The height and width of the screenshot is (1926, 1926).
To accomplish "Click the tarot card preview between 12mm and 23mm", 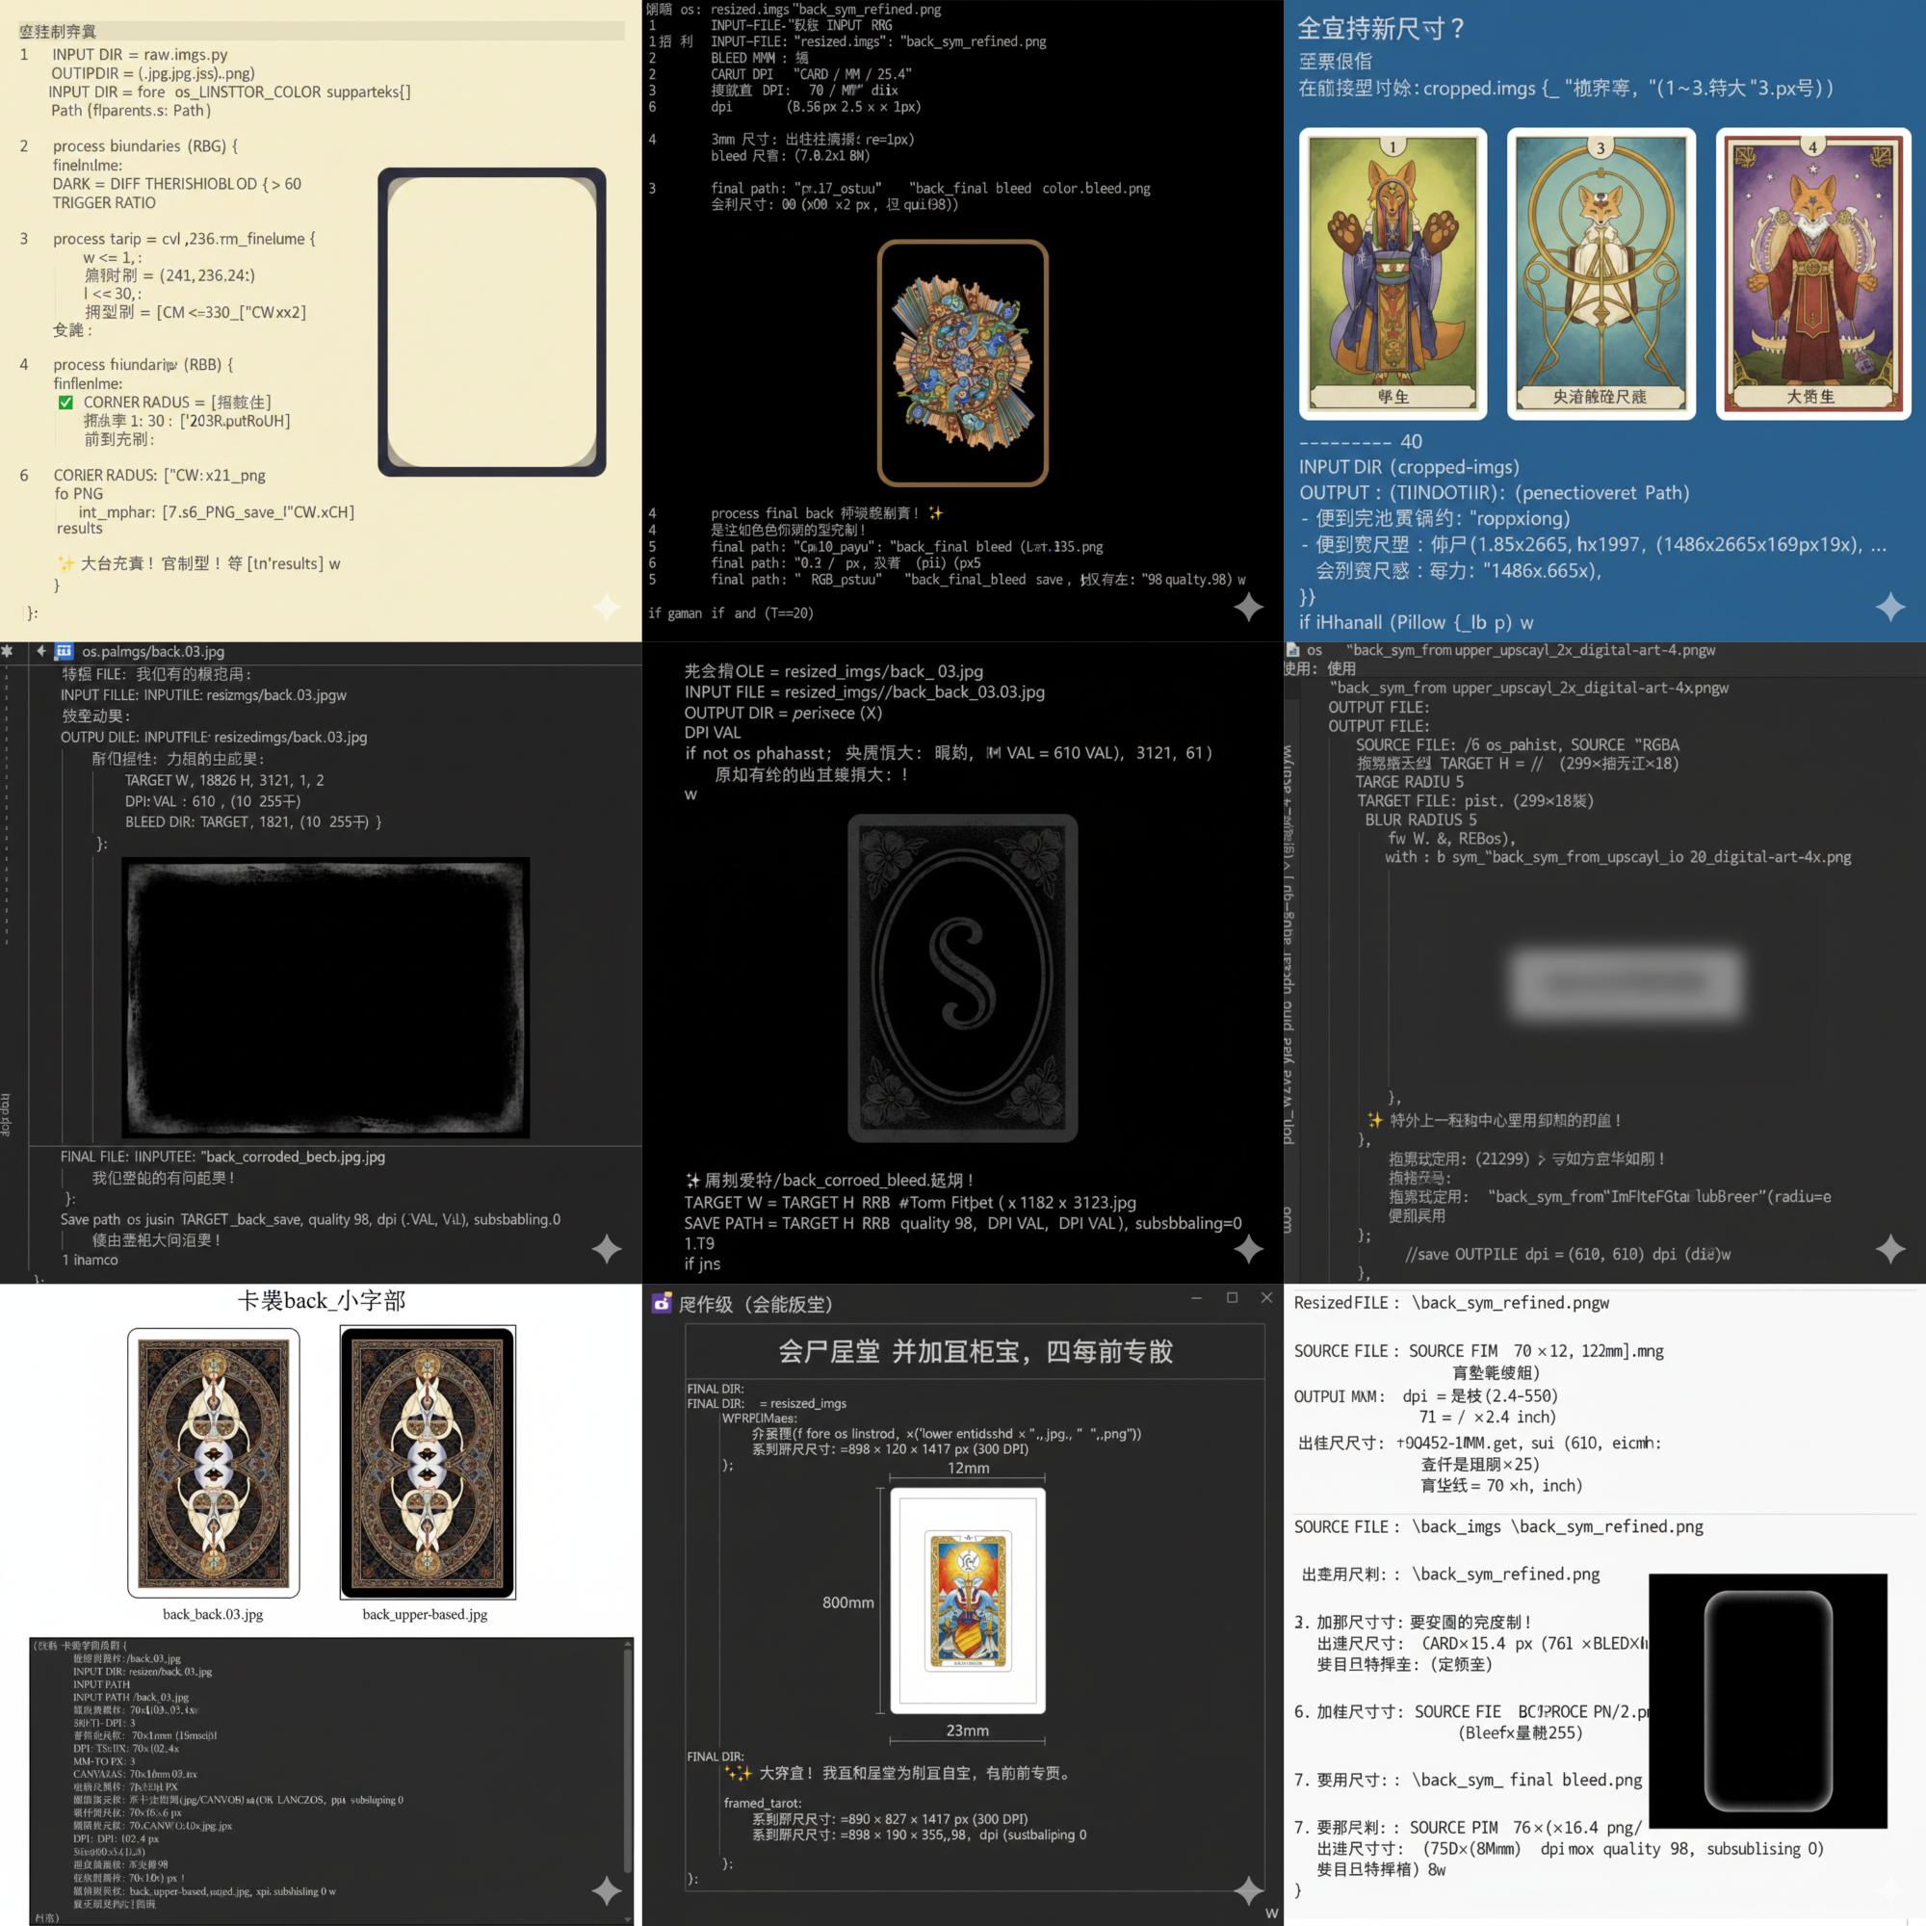I will 967,1600.
